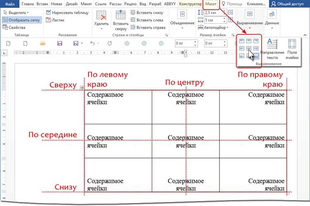The width and height of the screenshot is (310, 206).
Task: Click the distribute columns evenly icon
Action: tap(231, 20)
